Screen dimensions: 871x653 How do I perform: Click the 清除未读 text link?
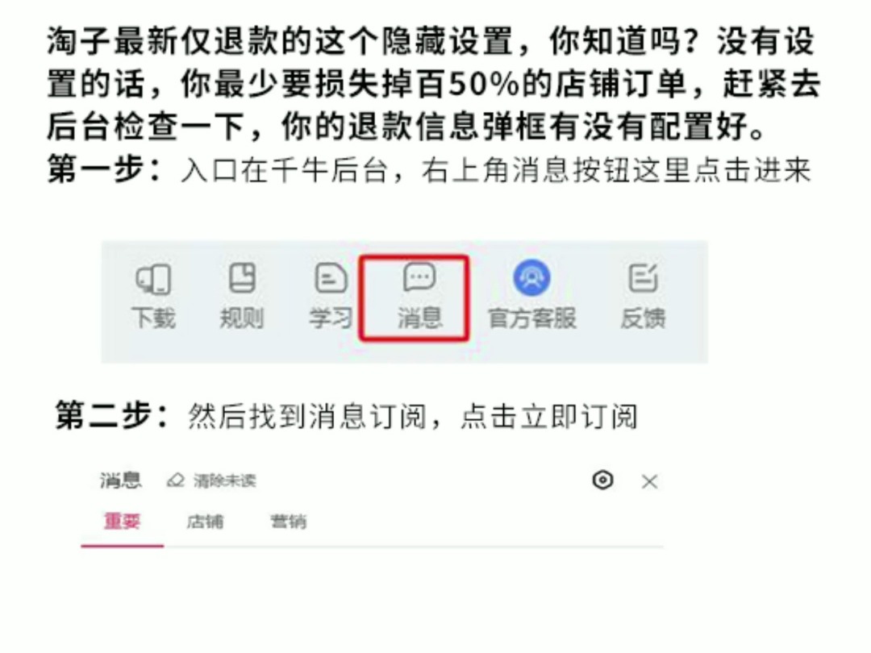224,480
